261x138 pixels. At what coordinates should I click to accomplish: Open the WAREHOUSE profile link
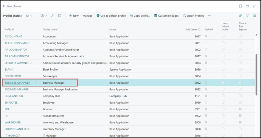pos(13,122)
